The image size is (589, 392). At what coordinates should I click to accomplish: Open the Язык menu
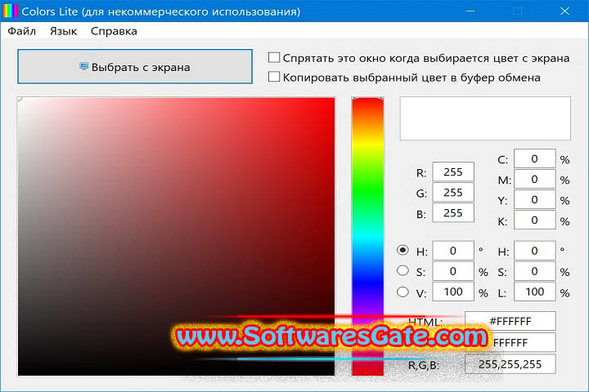click(x=64, y=31)
